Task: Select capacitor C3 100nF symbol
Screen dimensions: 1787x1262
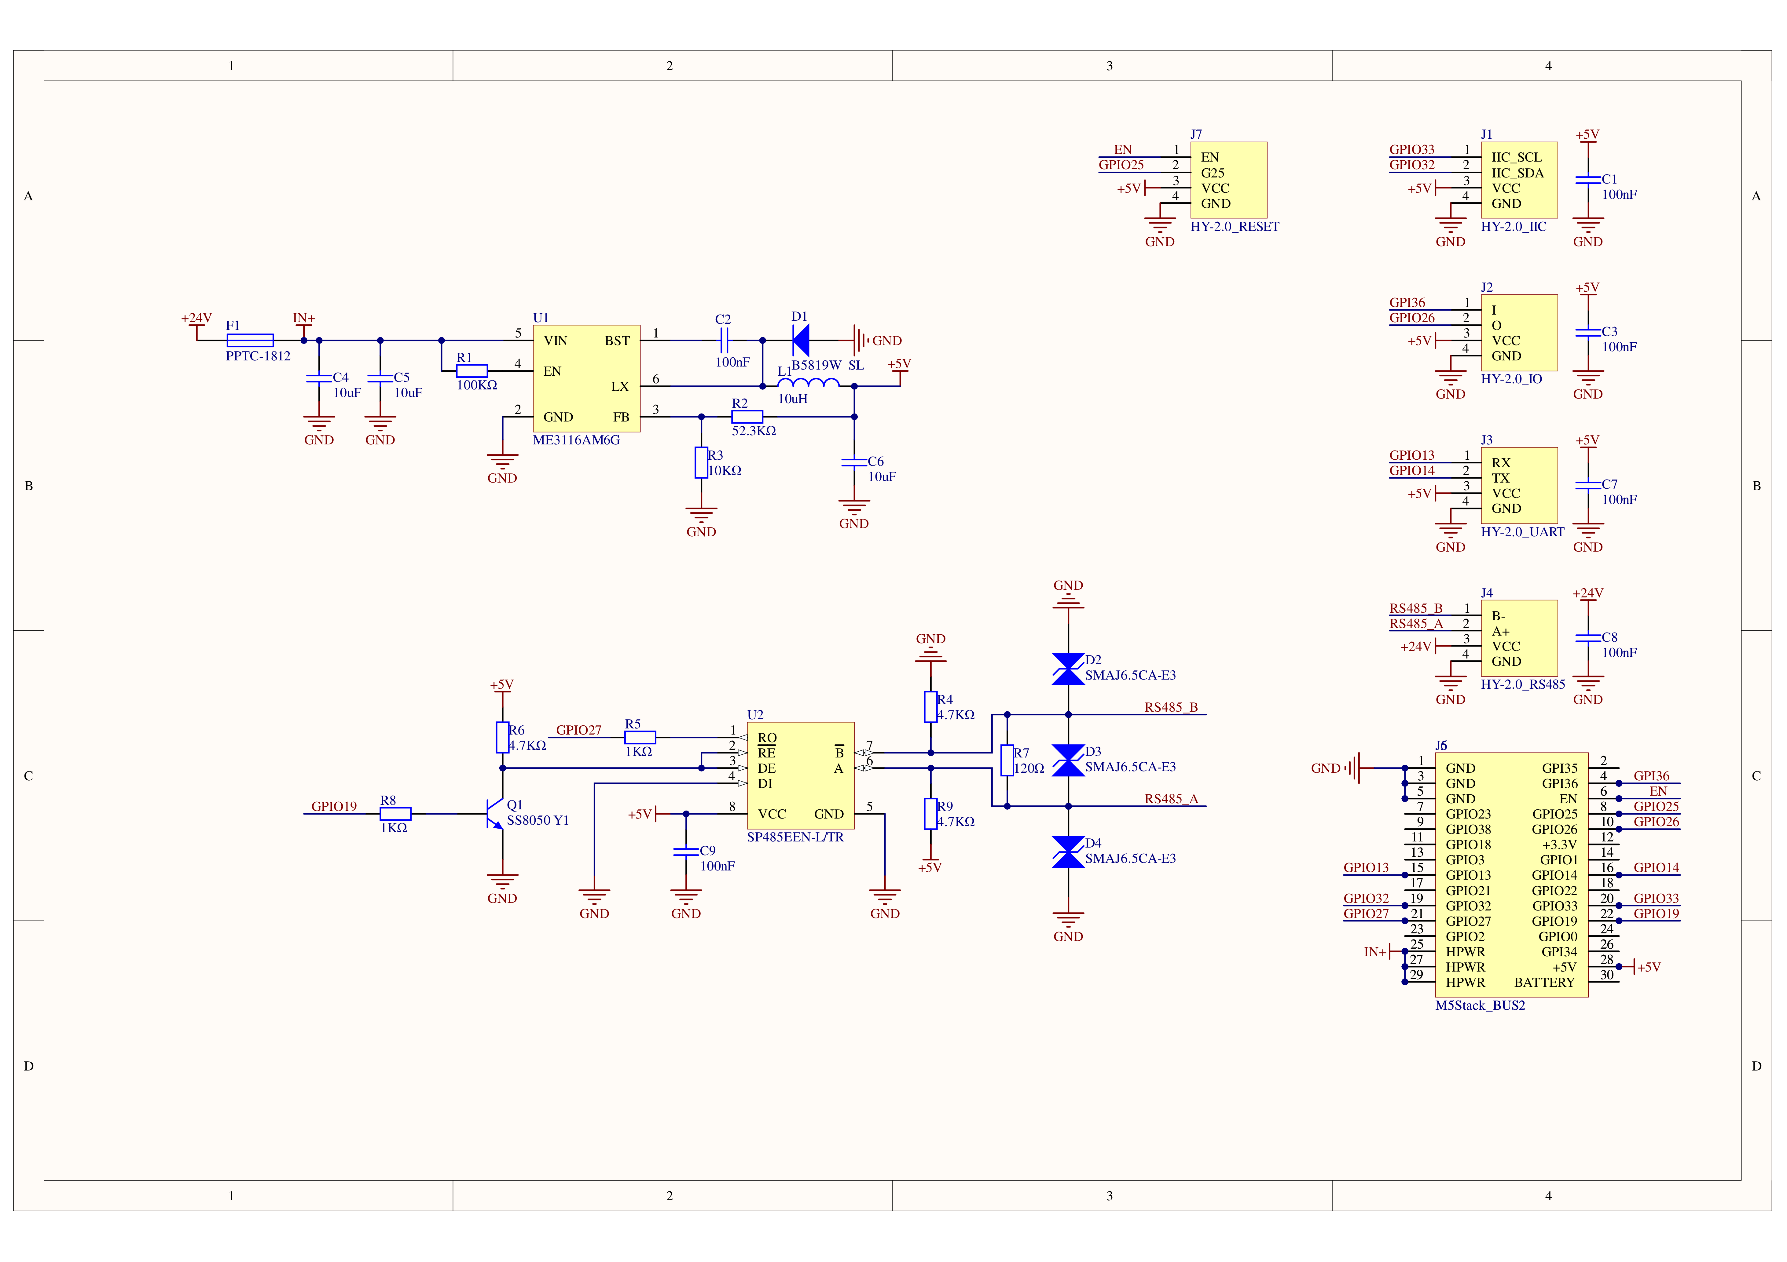Action: click(x=1588, y=332)
